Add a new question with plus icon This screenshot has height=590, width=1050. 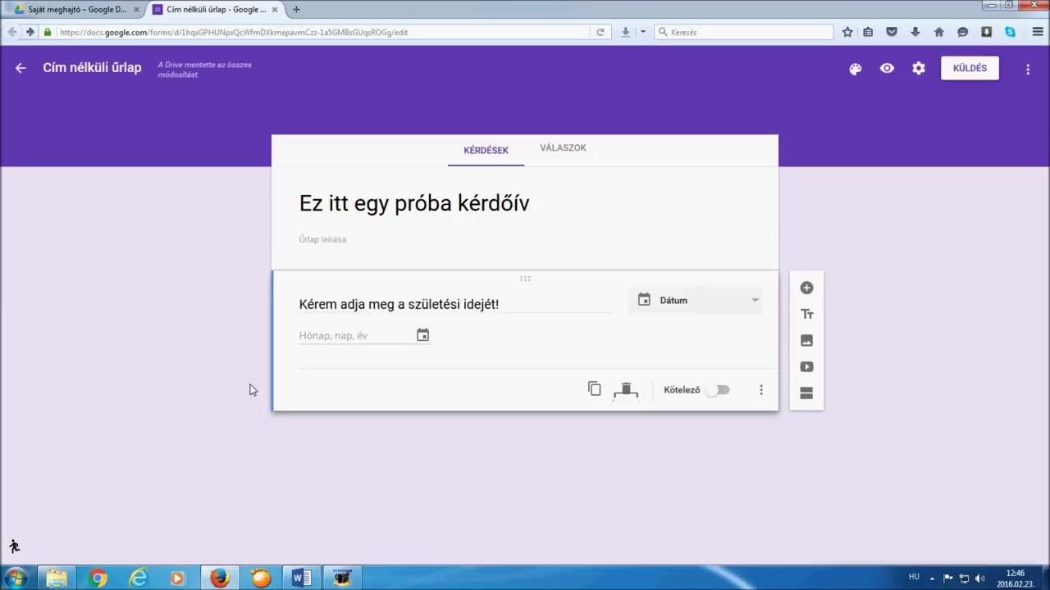(806, 288)
